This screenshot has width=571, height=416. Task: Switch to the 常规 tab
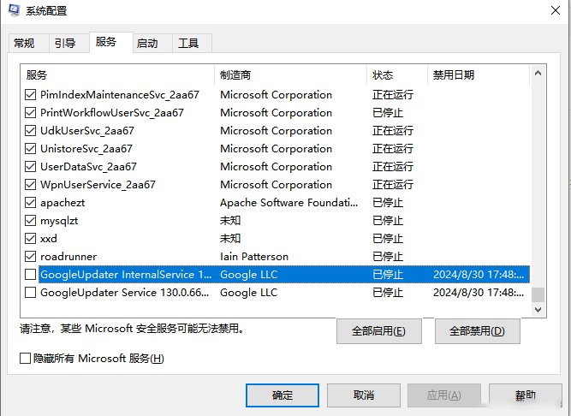(x=24, y=43)
